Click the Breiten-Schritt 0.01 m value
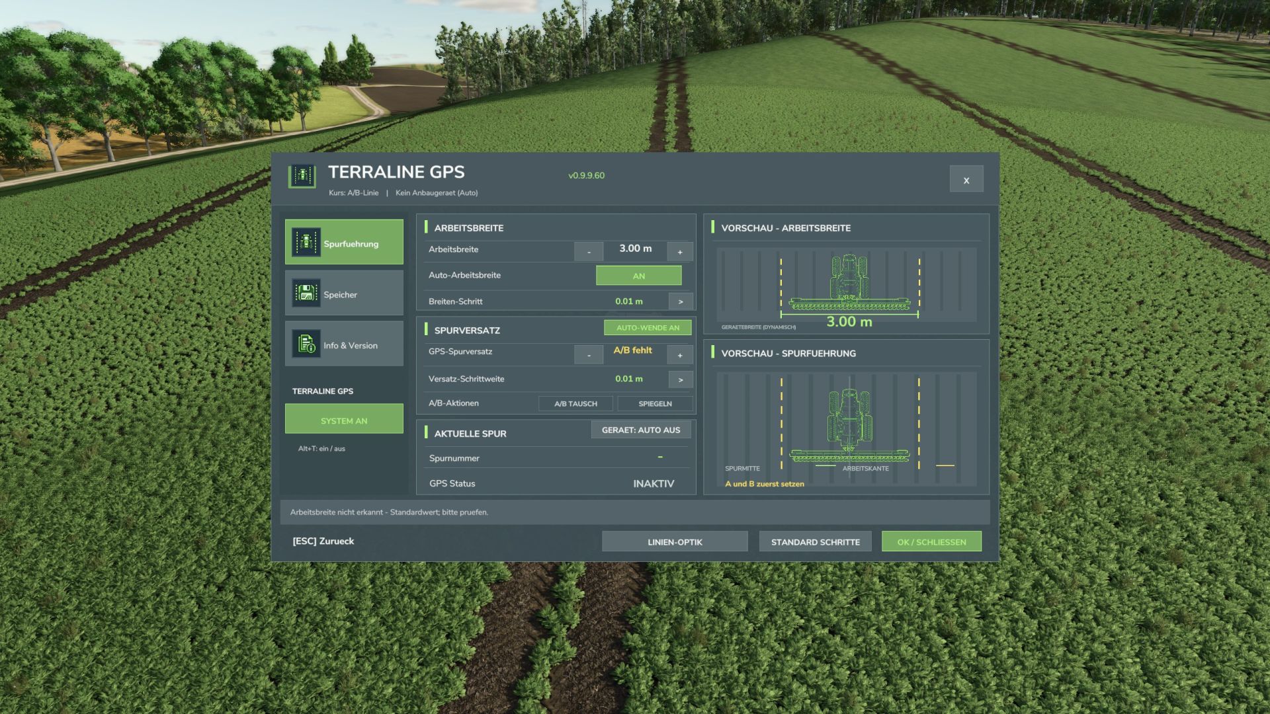The width and height of the screenshot is (1270, 714). pyautogui.click(x=629, y=301)
